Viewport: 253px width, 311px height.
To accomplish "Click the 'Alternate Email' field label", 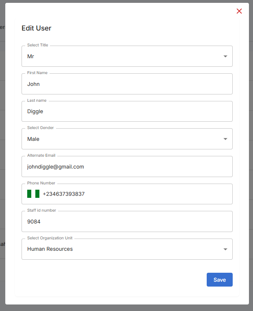I will (x=41, y=155).
